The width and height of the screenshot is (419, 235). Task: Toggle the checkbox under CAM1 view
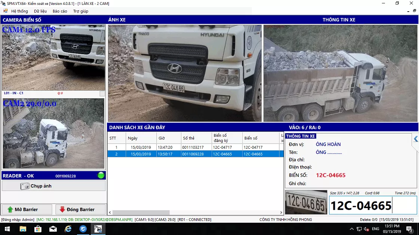pos(102,93)
